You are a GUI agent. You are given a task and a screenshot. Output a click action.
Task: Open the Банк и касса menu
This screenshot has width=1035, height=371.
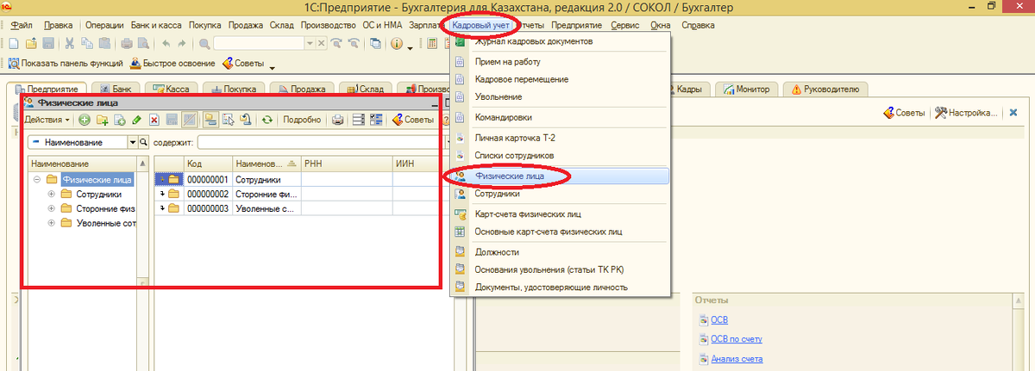[157, 25]
